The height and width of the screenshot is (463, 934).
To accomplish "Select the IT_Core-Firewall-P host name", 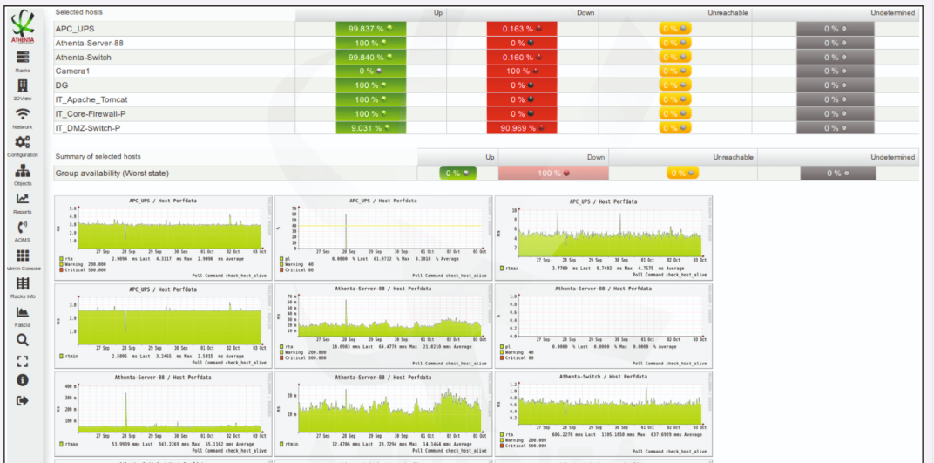I will coord(91,113).
